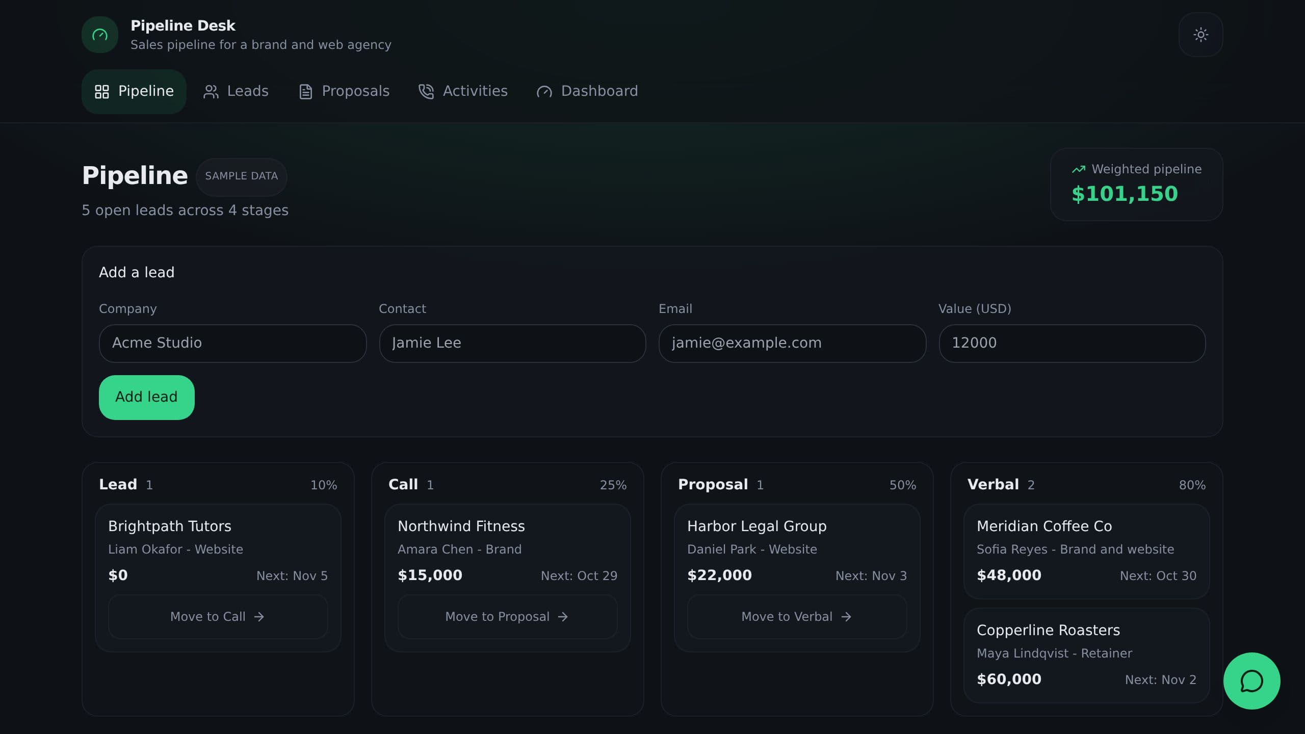Viewport: 1305px width, 734px height.
Task: Click the arrow on Move to Verbal
Action: (846, 617)
